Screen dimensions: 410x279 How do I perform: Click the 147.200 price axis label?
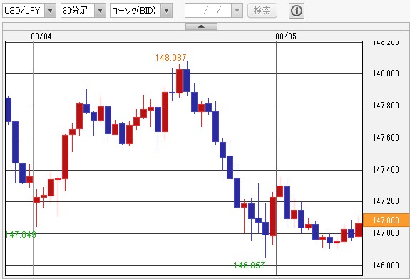point(386,201)
